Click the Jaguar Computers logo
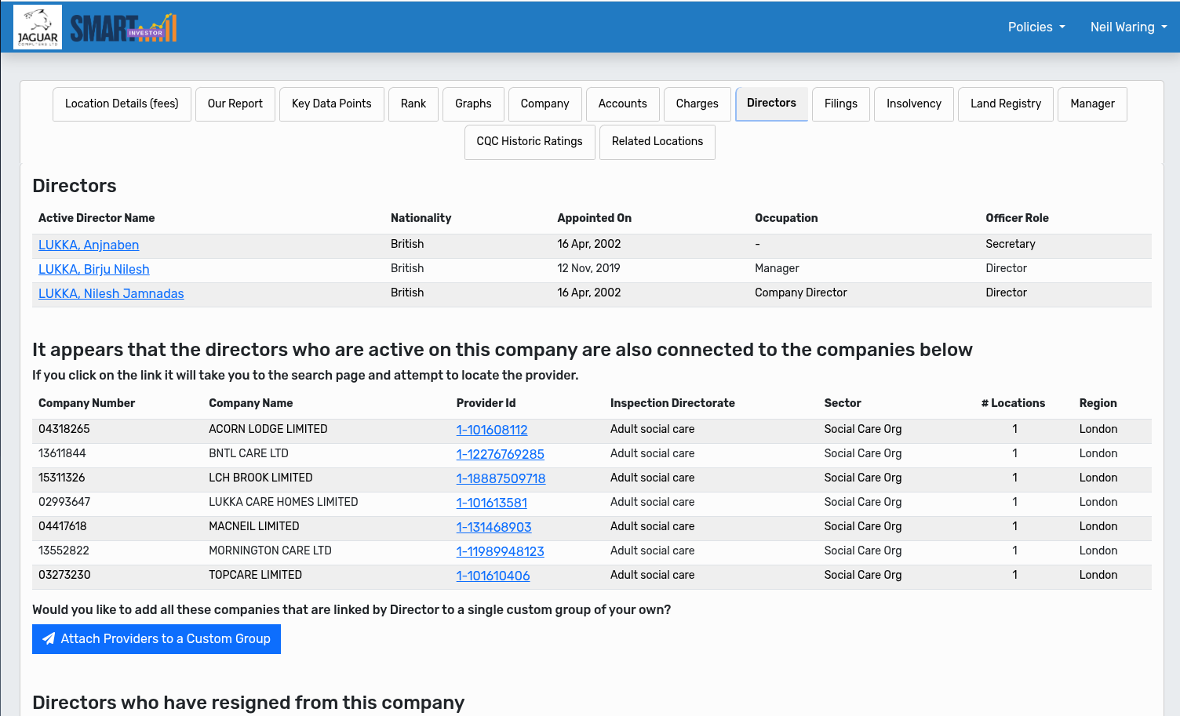This screenshot has height=716, width=1180. pyautogui.click(x=38, y=27)
